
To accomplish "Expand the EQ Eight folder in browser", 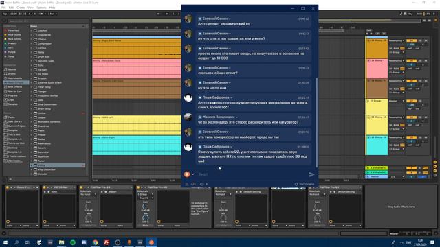I will coord(32,69).
